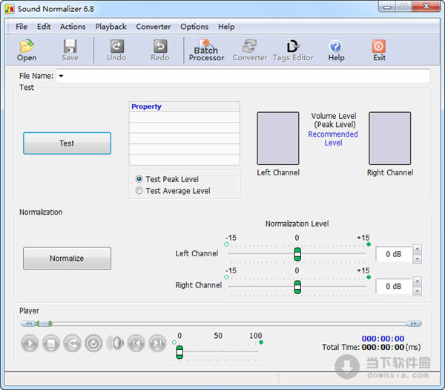Image resolution: width=445 pixels, height=390 pixels.
Task: Click the seek bar rewind arrow
Action: pyautogui.click(x=28, y=323)
